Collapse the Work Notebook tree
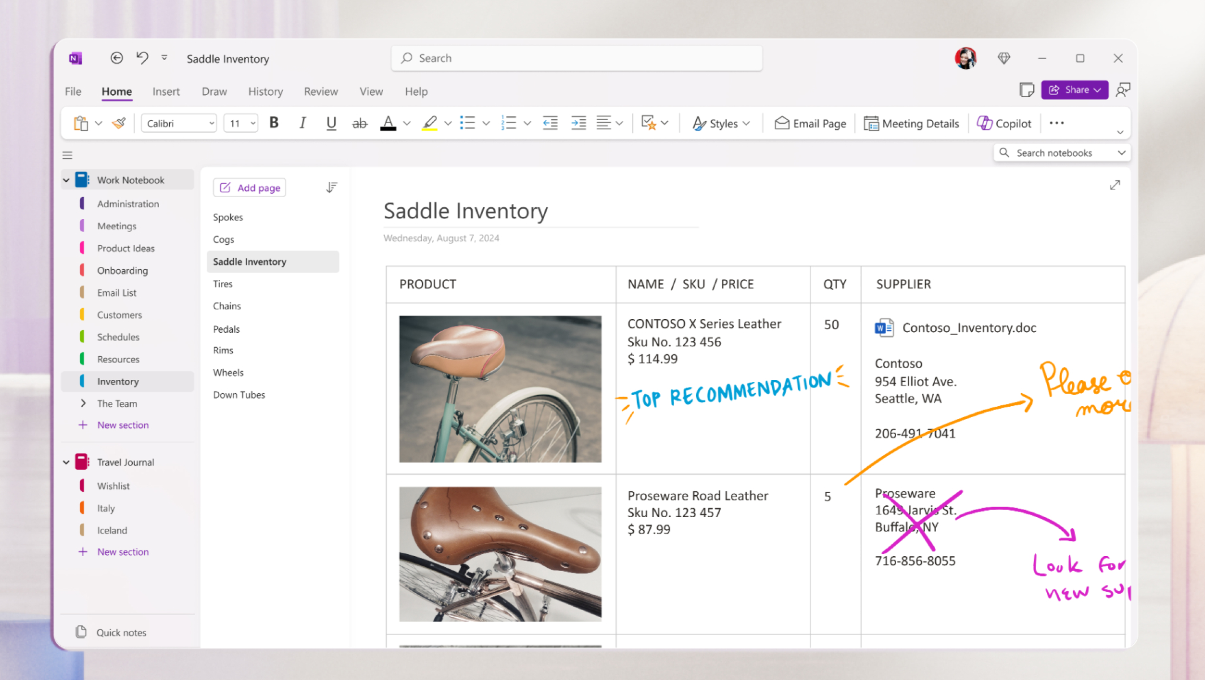The width and height of the screenshot is (1205, 680). tap(66, 180)
